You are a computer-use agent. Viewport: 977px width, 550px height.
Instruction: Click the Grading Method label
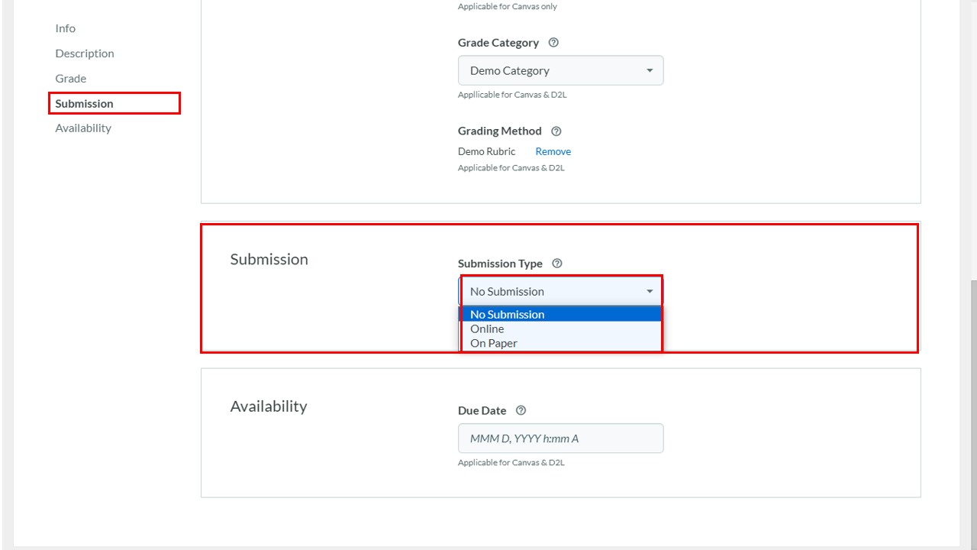500,131
